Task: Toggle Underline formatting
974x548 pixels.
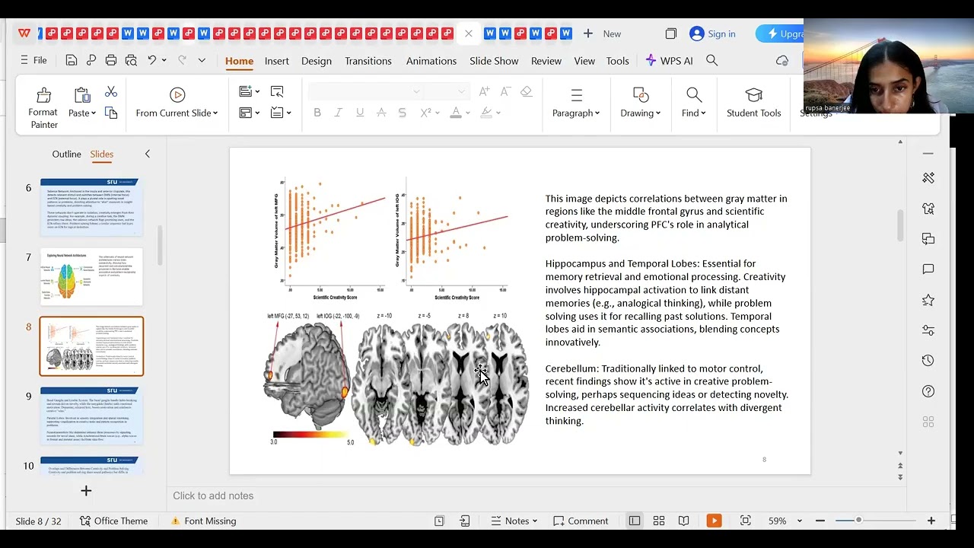Action: (359, 113)
